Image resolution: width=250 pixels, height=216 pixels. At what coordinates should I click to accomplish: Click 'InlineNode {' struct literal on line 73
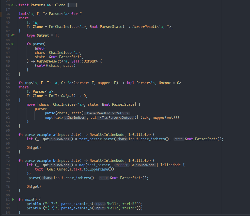[x=172, y=165]
